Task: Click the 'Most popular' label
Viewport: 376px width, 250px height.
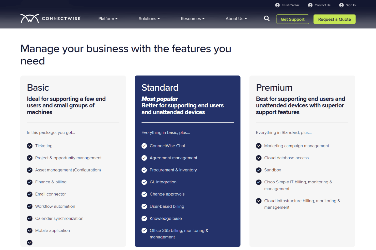Action: 160,99
